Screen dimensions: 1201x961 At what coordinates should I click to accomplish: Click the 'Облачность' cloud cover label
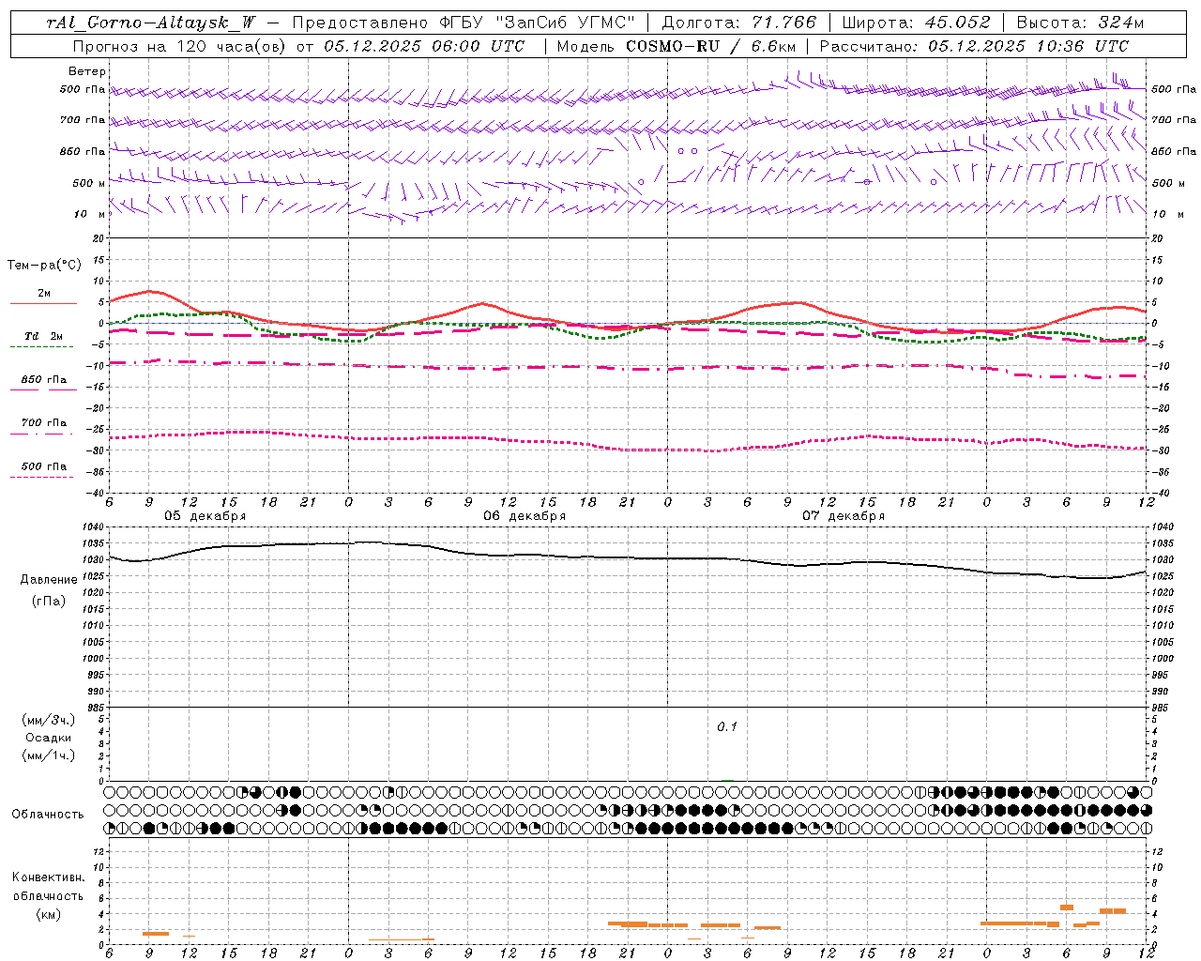click(48, 814)
